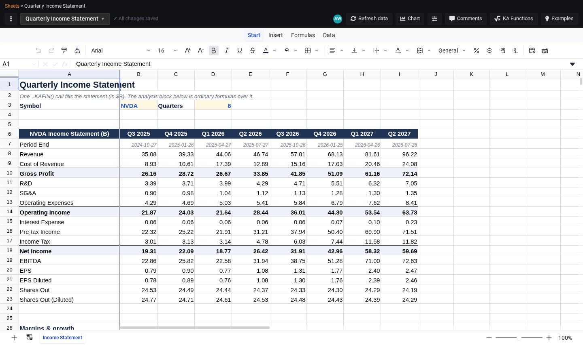Screen dimensions: 583x345
Task: Click the text wrapping icon
Action: [376, 50]
